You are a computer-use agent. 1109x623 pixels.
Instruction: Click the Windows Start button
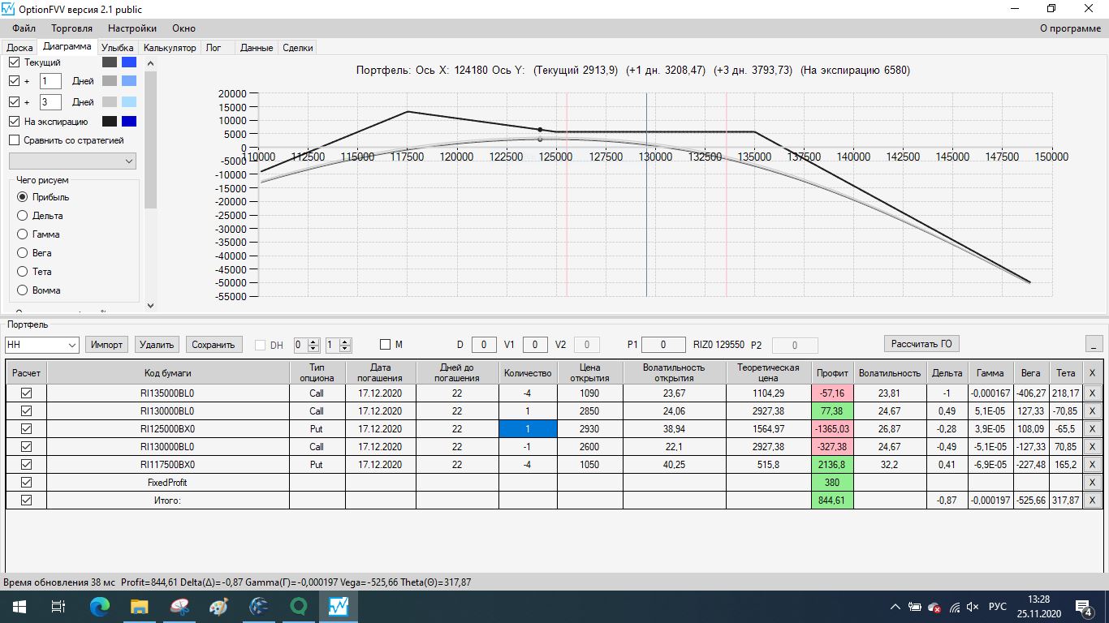click(19, 606)
